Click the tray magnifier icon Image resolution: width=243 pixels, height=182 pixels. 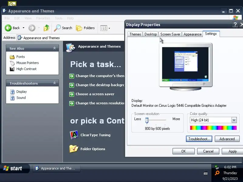[217, 173]
